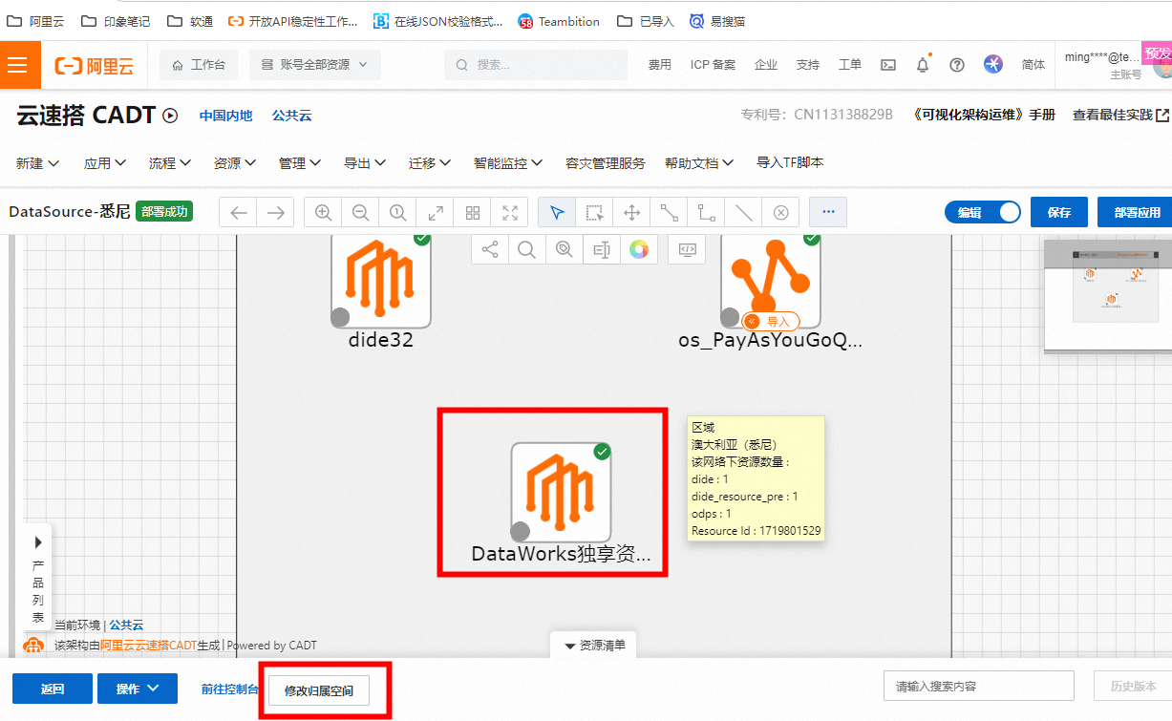Click the 部署应用 deploy button
Viewport: 1172px width, 721px height.
tap(1135, 212)
